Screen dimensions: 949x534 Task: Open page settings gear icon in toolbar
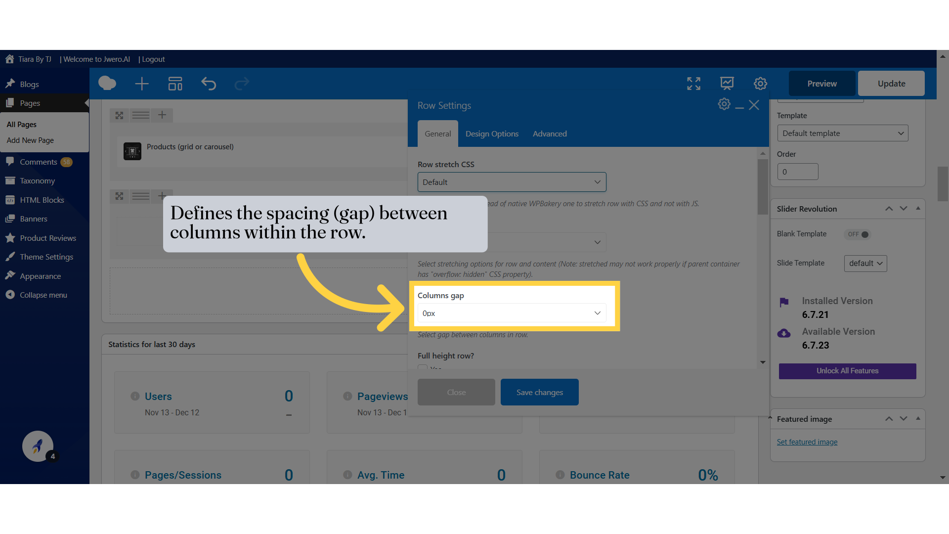(760, 84)
